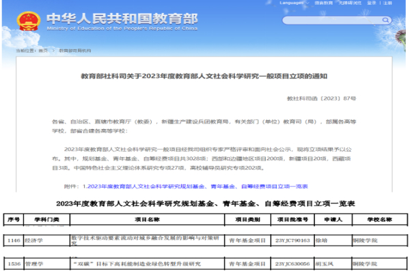
Task: Select the 管理学 discipline cell
Action: tap(46, 264)
